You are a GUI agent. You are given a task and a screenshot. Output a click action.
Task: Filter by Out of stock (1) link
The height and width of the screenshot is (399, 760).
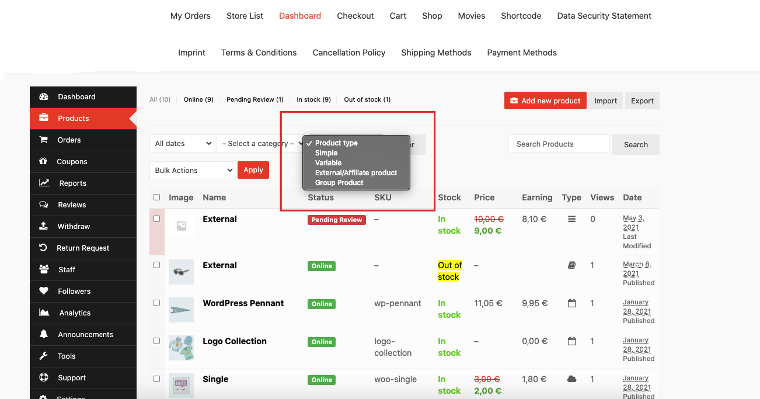(x=367, y=99)
